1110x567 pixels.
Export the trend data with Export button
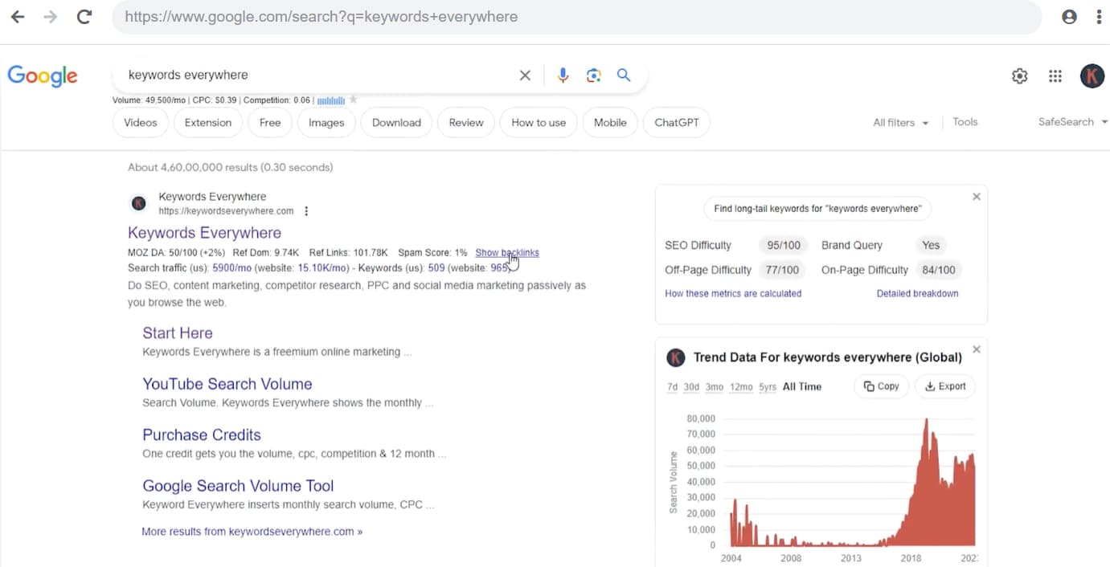tap(945, 386)
